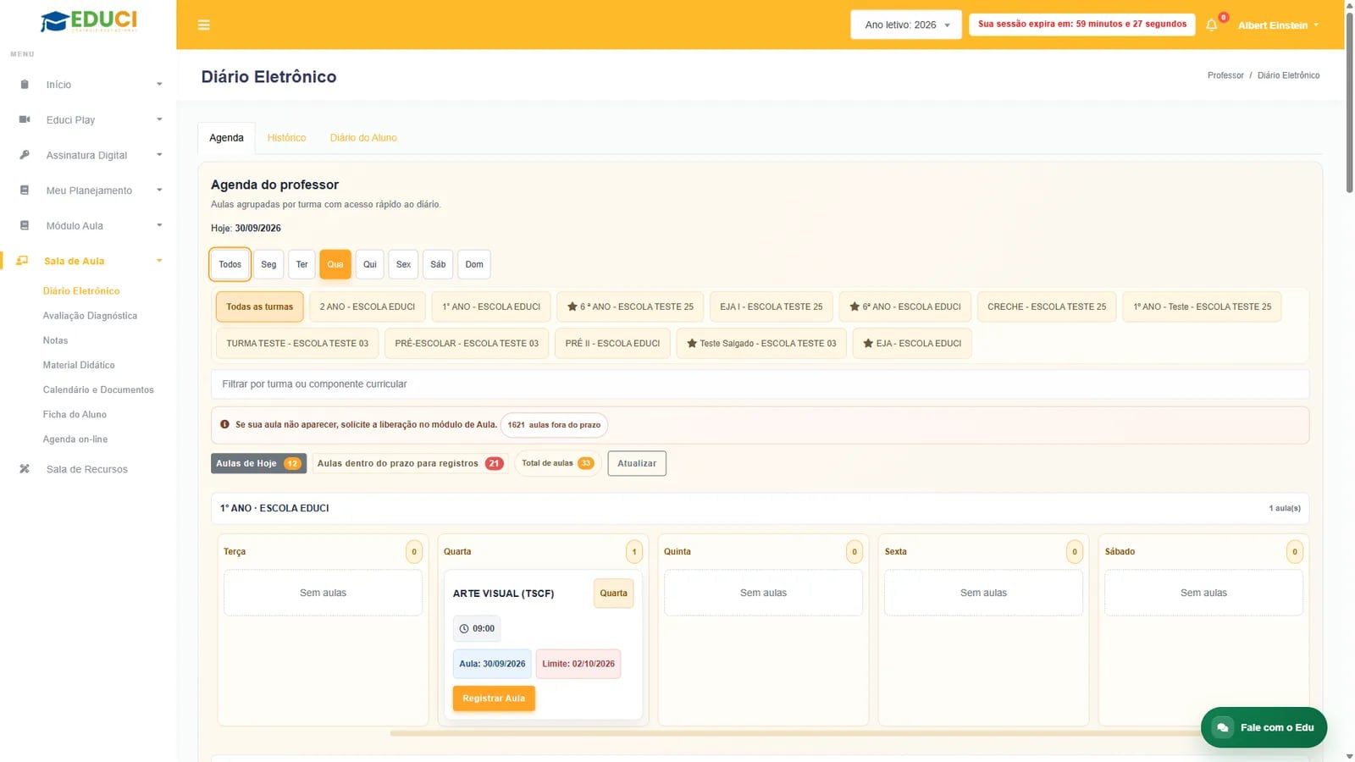Click the hamburger menu icon in header
The height and width of the screenshot is (762, 1355).
click(203, 25)
